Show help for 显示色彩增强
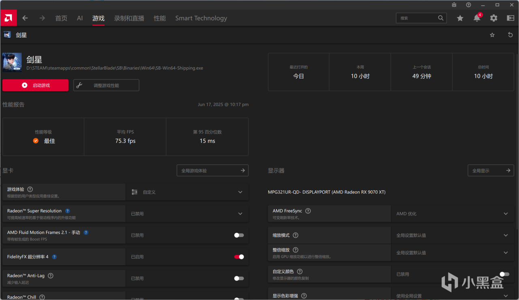519x300 pixels. [x=304, y=296]
